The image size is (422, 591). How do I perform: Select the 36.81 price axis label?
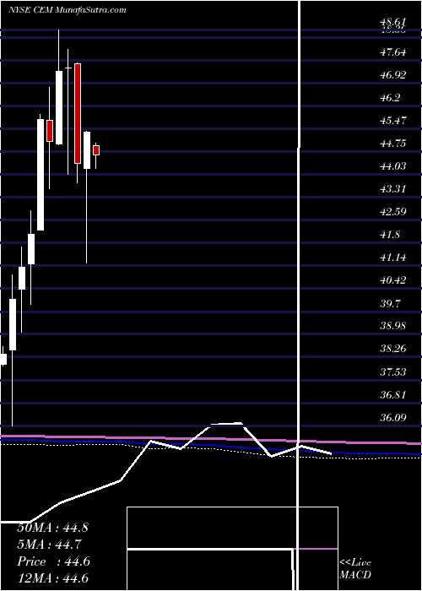(x=392, y=395)
